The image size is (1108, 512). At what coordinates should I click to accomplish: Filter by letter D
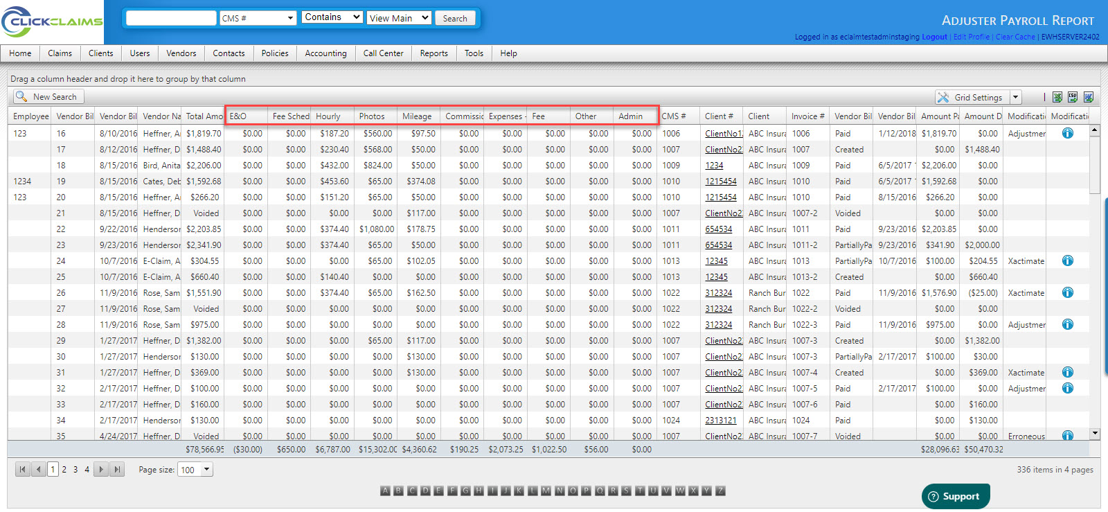pos(425,491)
